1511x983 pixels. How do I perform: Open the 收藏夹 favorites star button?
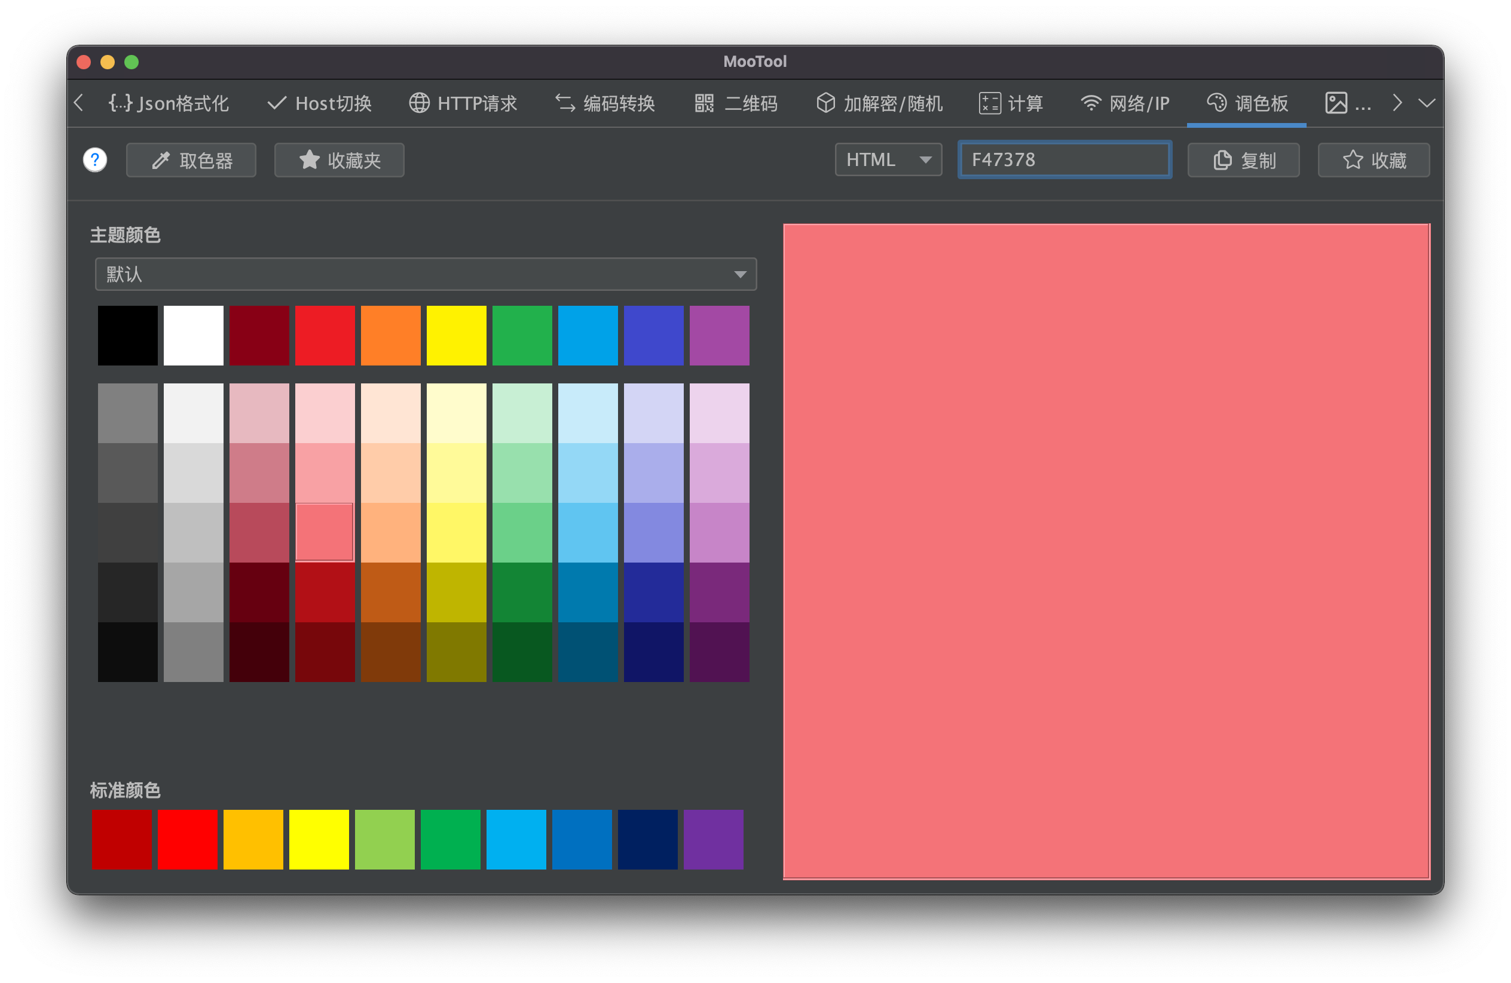[339, 160]
